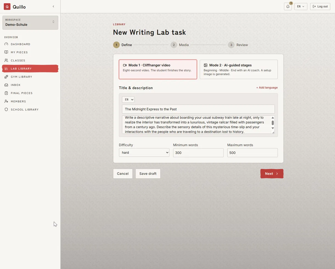Image resolution: width=335 pixels, height=269 pixels.
Task: Click the title field 'The Midnight Express to the Past'
Action: click(x=198, y=109)
